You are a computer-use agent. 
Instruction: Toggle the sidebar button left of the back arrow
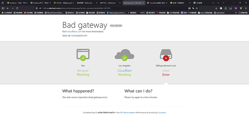(x=3, y=8)
